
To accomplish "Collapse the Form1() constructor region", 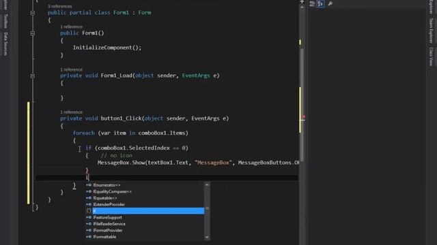I will tap(33, 33).
